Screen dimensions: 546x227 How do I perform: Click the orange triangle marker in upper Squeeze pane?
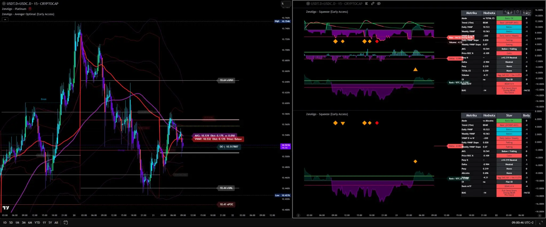click(415, 69)
